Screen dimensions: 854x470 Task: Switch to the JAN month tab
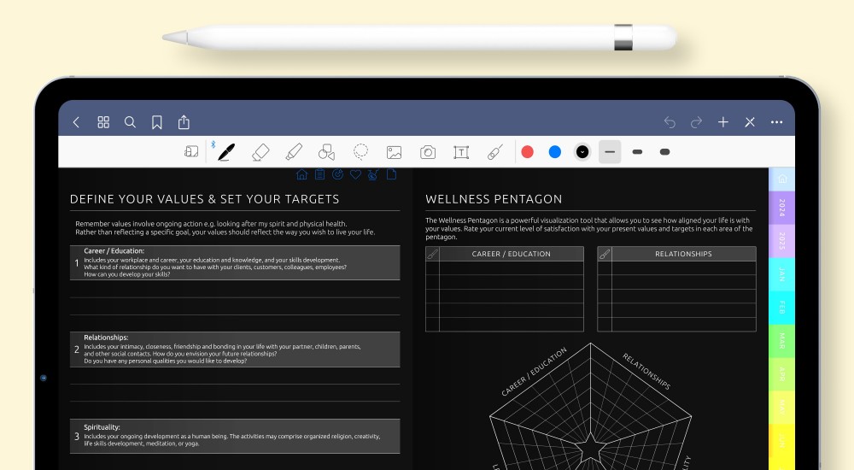(x=782, y=273)
